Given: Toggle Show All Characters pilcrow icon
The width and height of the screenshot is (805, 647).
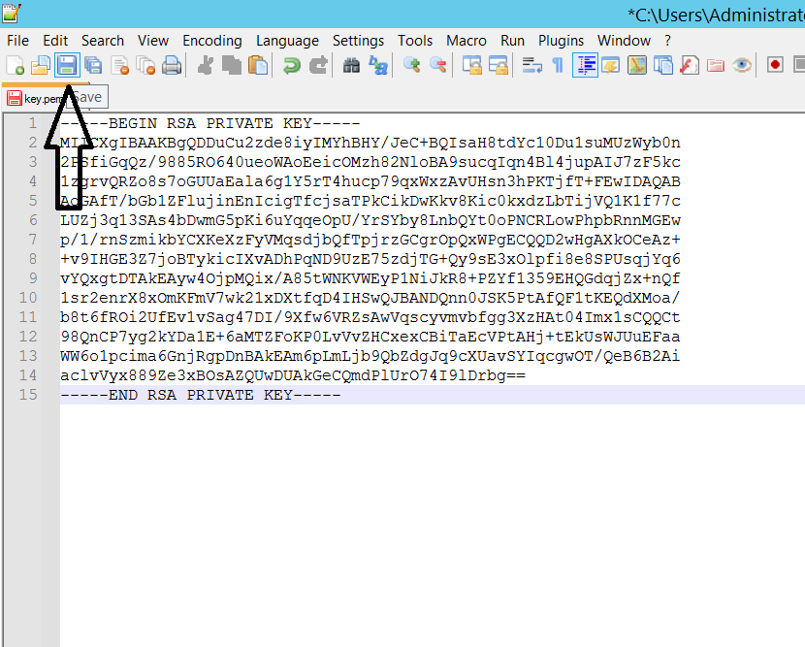Looking at the screenshot, I should 558,65.
